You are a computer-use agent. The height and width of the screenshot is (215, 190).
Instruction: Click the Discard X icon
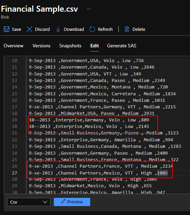[29, 29]
